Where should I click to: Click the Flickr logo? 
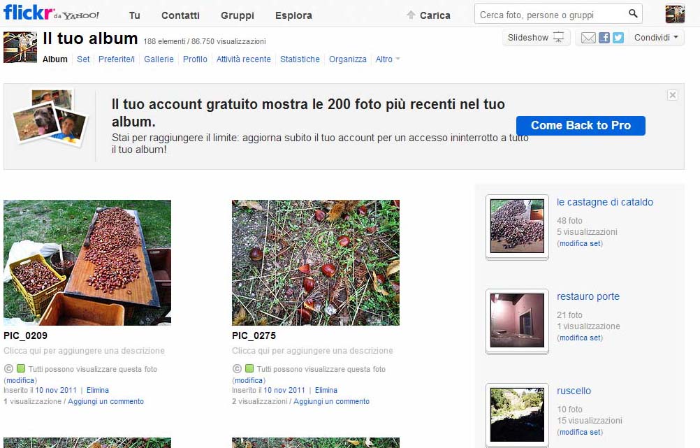coord(28,13)
